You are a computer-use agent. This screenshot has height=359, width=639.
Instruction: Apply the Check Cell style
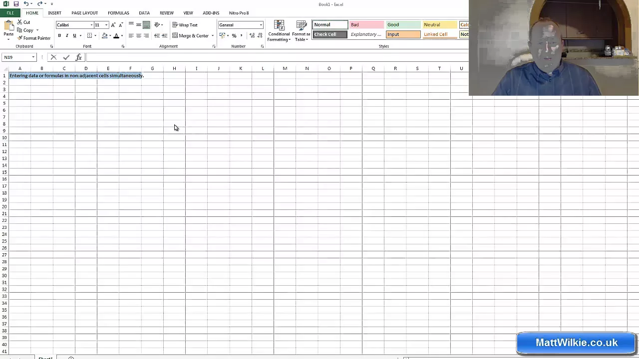point(330,34)
